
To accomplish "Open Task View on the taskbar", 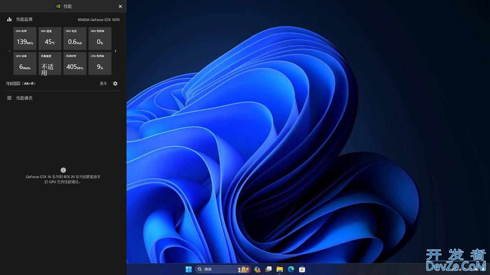I will click(268, 269).
